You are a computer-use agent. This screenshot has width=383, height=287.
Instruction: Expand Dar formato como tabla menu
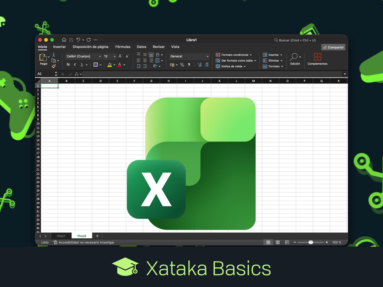coord(236,61)
